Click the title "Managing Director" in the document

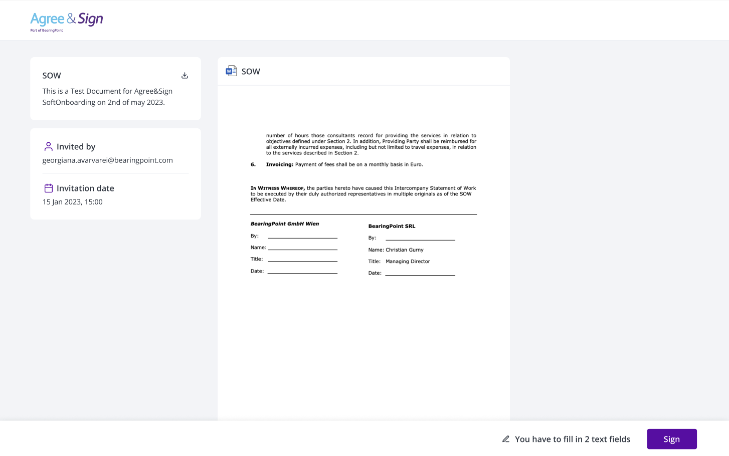pyautogui.click(x=408, y=262)
